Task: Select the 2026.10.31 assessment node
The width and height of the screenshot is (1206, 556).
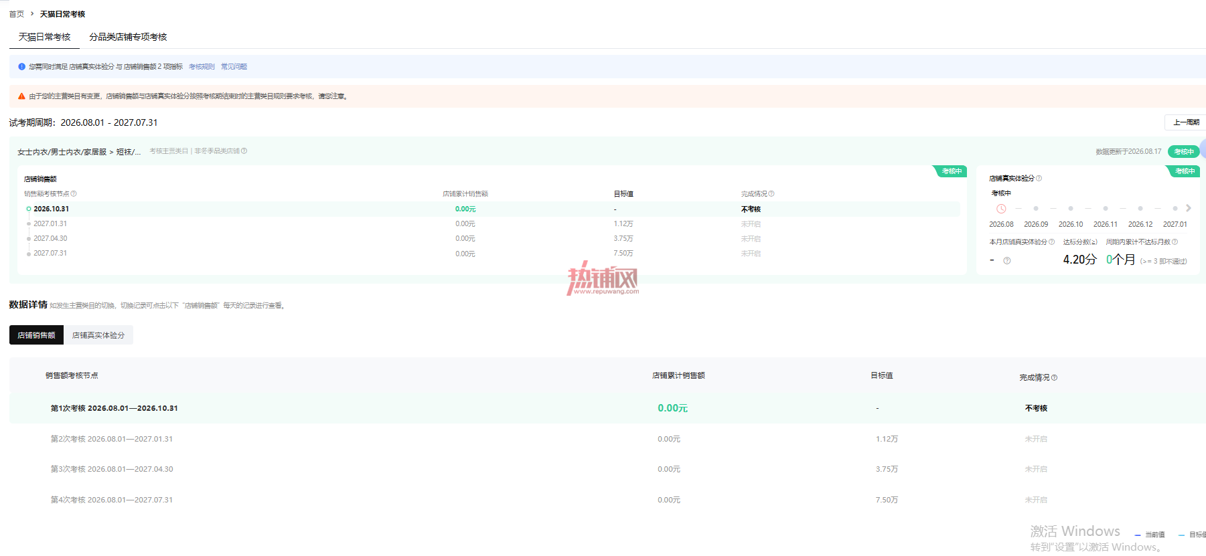Action: pyautogui.click(x=51, y=209)
